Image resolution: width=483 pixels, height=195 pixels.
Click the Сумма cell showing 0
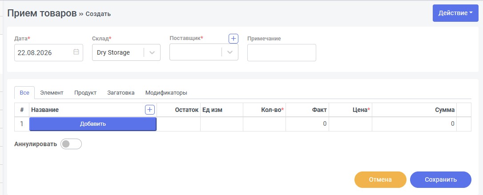pos(415,124)
